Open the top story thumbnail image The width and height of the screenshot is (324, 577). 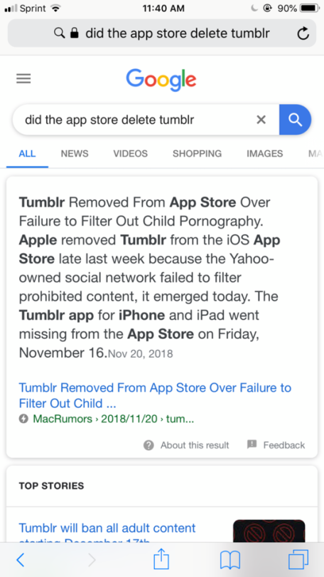[x=269, y=531]
